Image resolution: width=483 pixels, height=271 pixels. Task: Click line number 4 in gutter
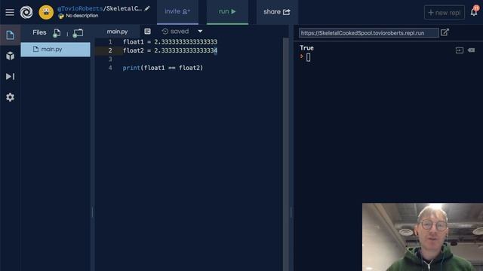pyautogui.click(x=110, y=68)
